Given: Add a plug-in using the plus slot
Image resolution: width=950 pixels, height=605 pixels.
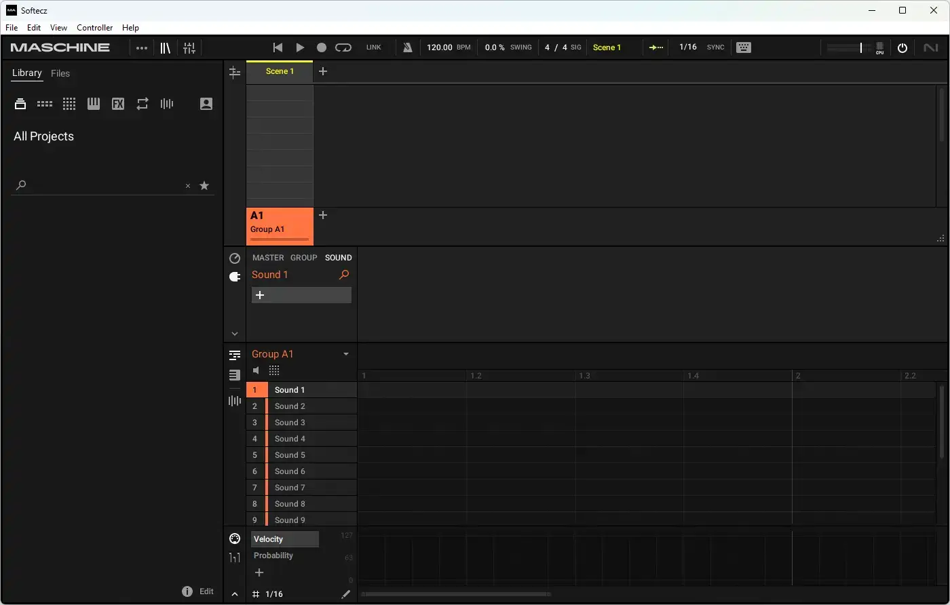Looking at the screenshot, I should 301,295.
